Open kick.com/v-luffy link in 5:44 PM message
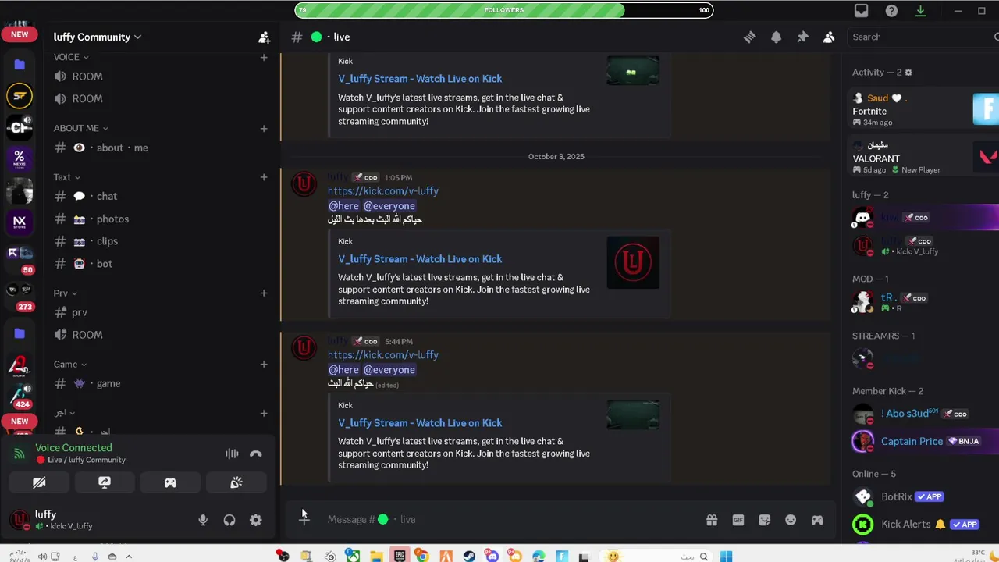 [383, 354]
